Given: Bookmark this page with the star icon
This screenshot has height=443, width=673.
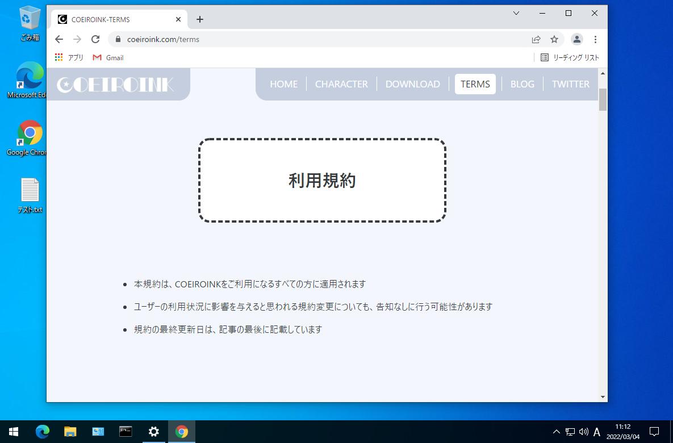Looking at the screenshot, I should 554,40.
